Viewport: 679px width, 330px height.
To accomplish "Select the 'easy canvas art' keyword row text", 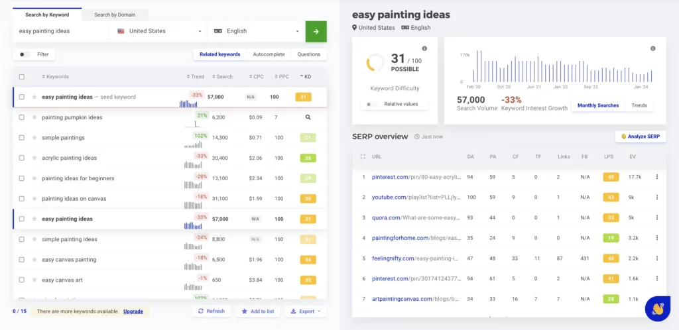I will click(x=62, y=280).
